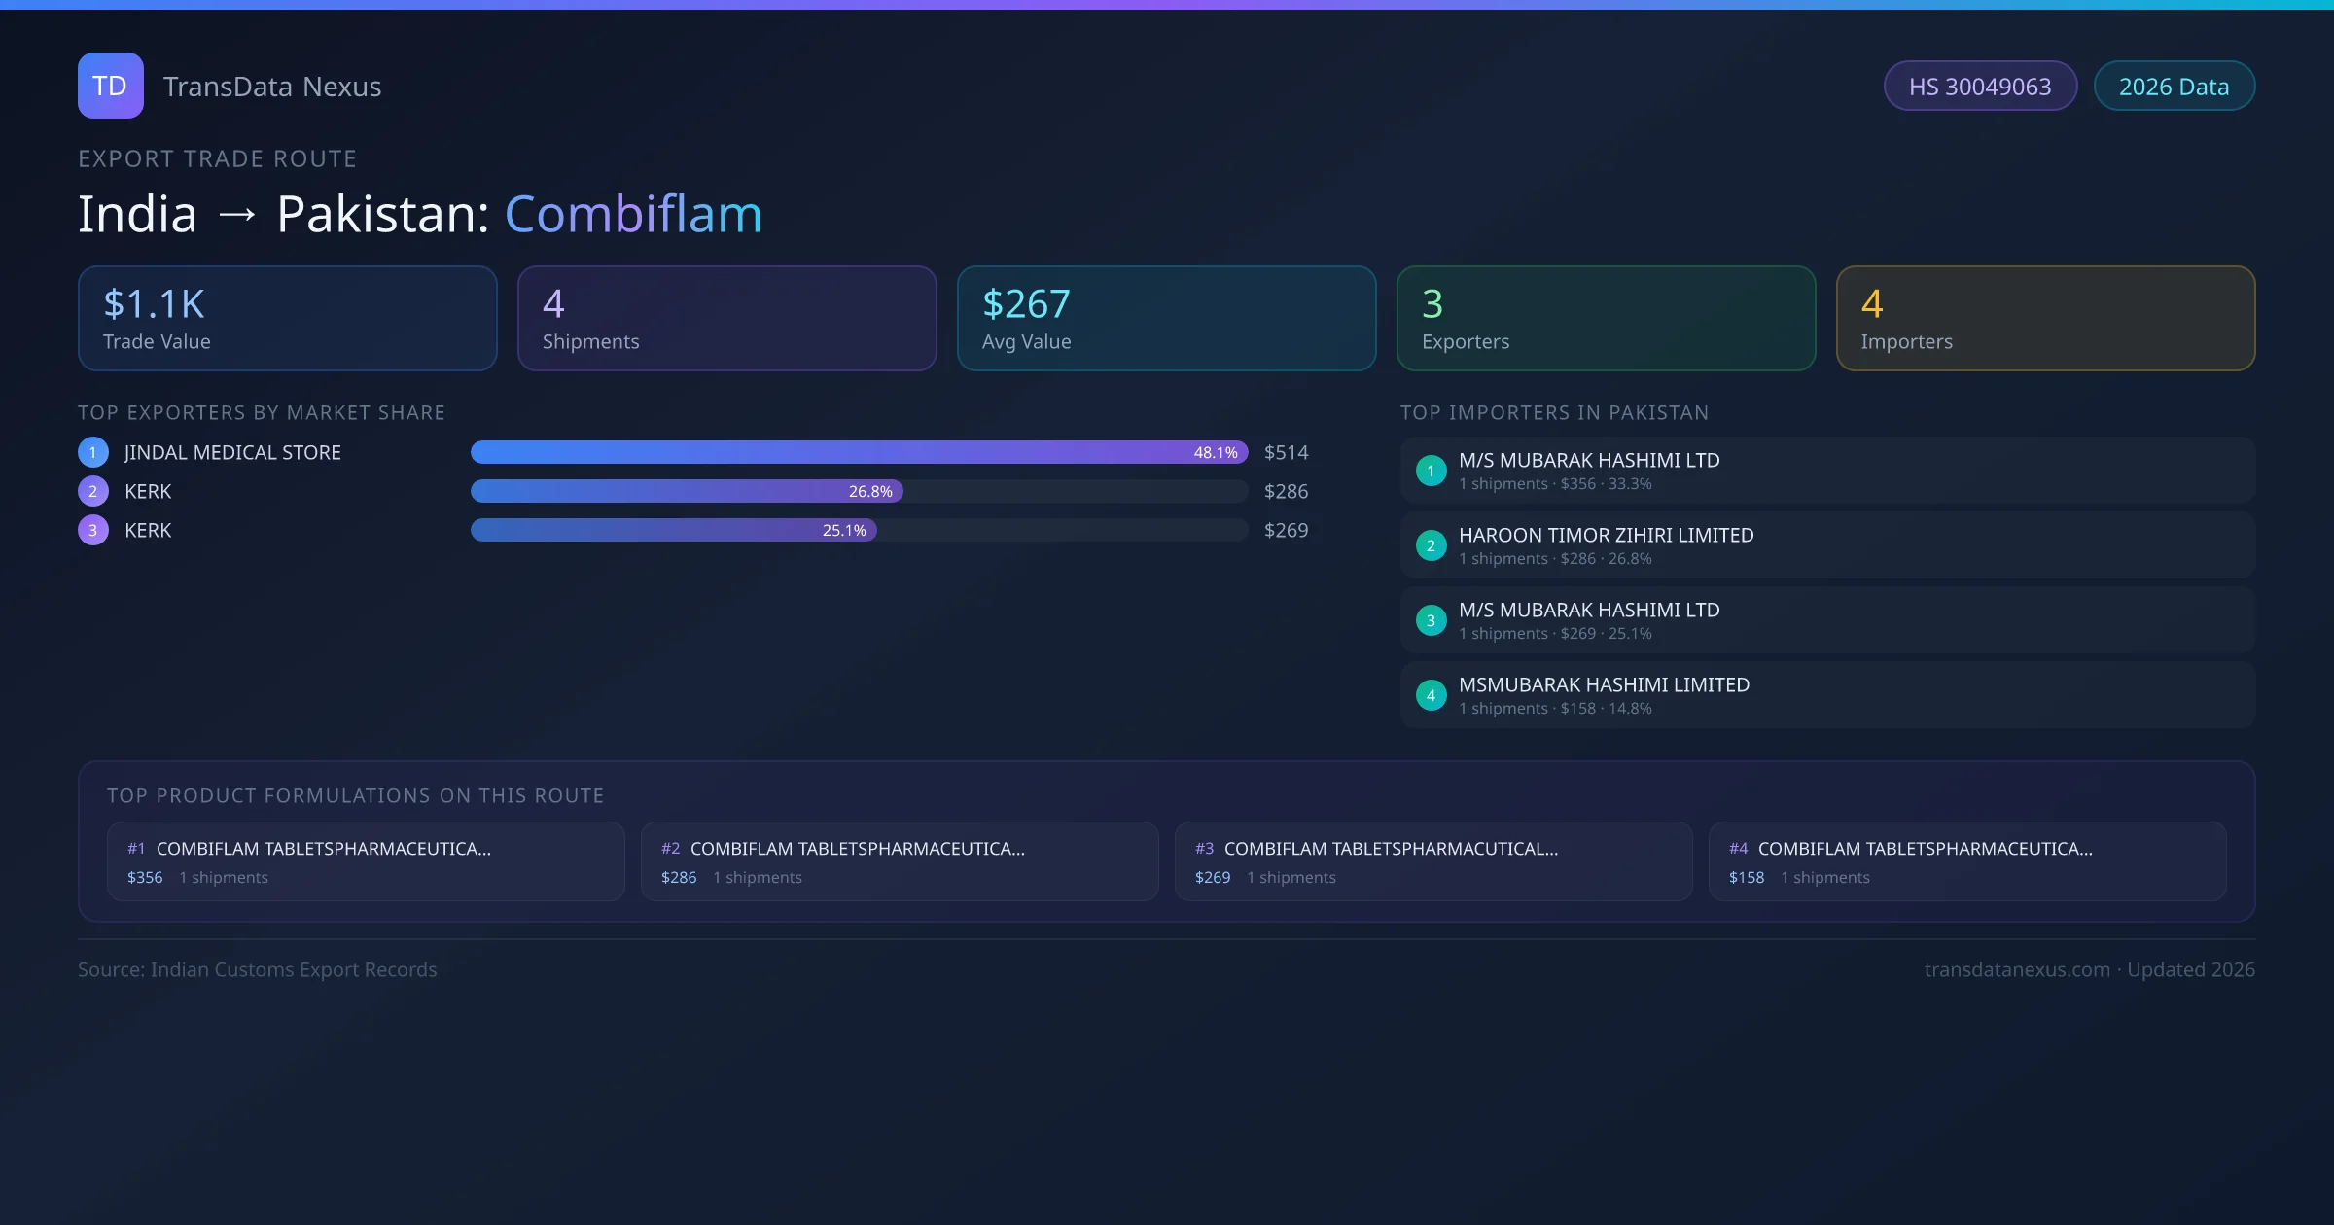
Task: Click the transdatanexus.com footer link
Action: click(2017, 969)
